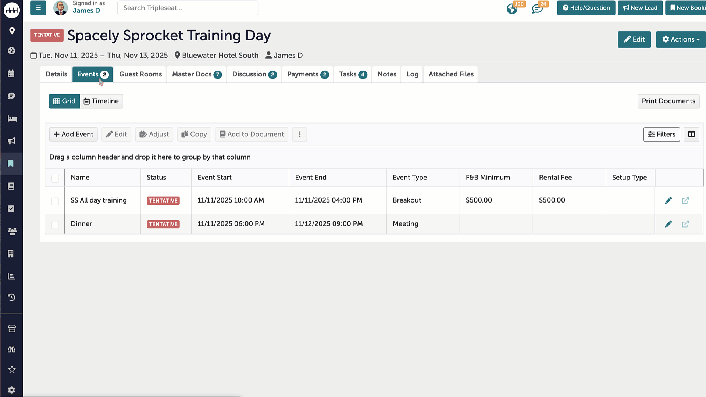Open the Discussion tab

[254, 74]
